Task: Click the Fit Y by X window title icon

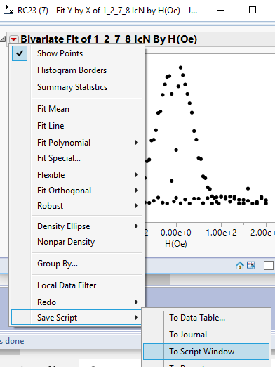Action: tap(8, 10)
